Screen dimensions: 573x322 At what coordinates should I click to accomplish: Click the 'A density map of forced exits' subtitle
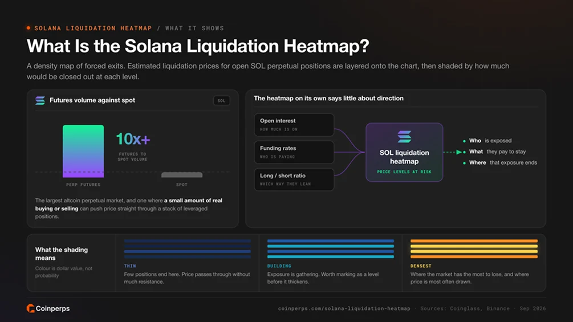268,71
